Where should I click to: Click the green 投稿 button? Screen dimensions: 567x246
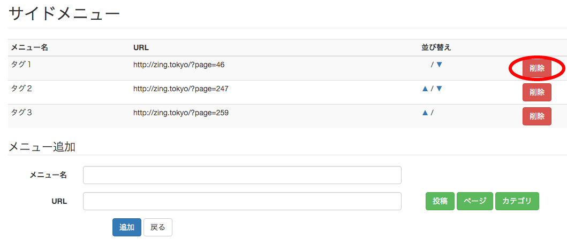(x=440, y=201)
